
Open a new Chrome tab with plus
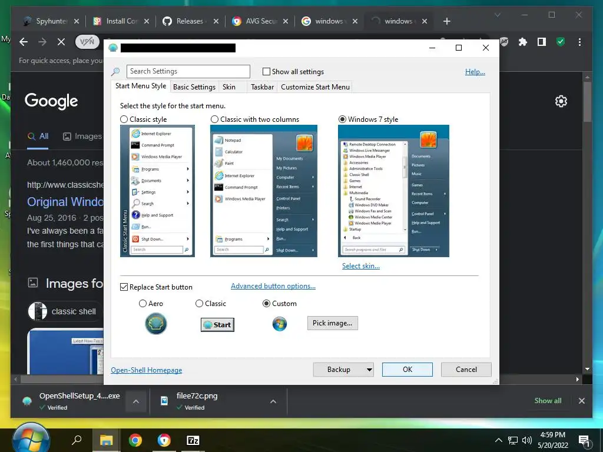pyautogui.click(x=446, y=21)
